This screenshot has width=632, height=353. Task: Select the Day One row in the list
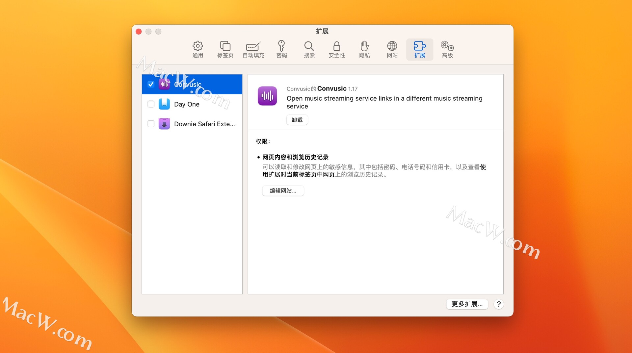click(192, 104)
